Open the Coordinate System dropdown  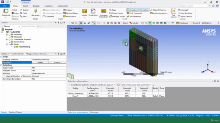tap(102, 85)
